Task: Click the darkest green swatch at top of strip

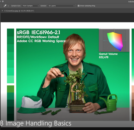Action: coord(10,33)
